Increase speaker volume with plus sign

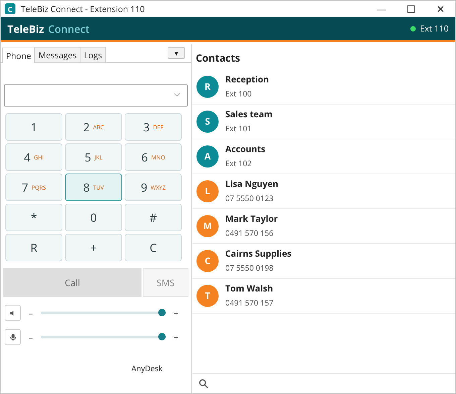pos(176,314)
